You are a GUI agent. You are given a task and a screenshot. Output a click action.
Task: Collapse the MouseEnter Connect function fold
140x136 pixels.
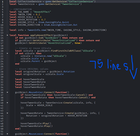coord(7,92)
